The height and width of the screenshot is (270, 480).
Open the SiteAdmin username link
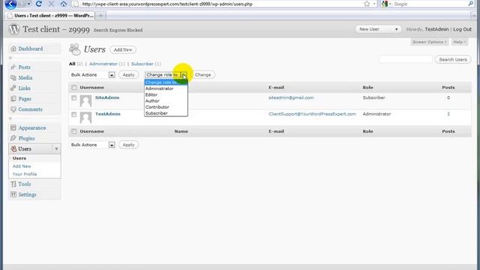107,97
